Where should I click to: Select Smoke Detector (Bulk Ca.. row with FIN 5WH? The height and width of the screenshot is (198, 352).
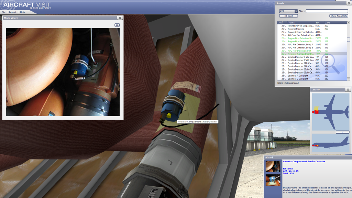[x=312, y=69]
